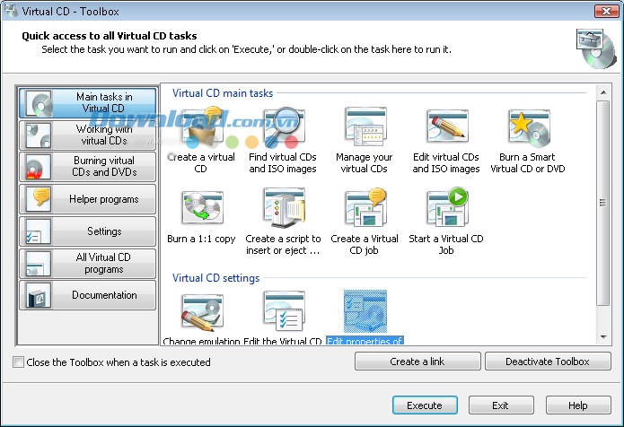624x427 pixels.
Task: Select the Create a Virtual CD job icon
Action: click(365, 211)
